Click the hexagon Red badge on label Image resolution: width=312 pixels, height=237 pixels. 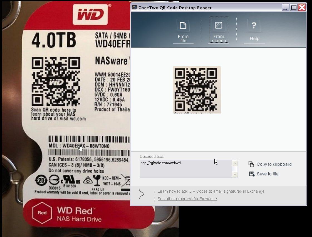coord(42,213)
